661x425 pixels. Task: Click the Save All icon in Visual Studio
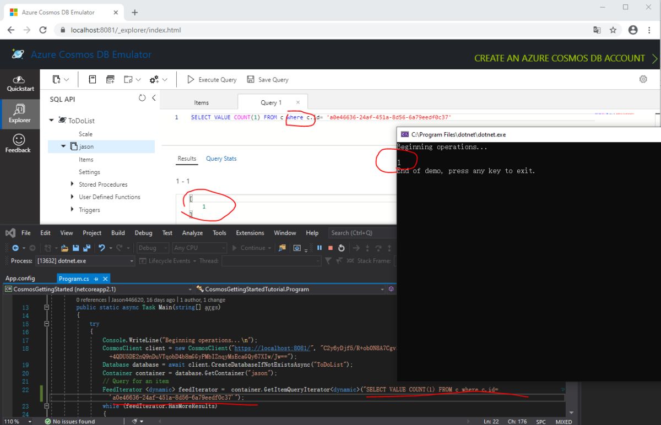click(86, 248)
